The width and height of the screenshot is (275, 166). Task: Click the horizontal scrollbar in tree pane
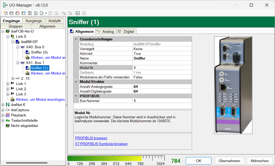[x=27, y=163]
